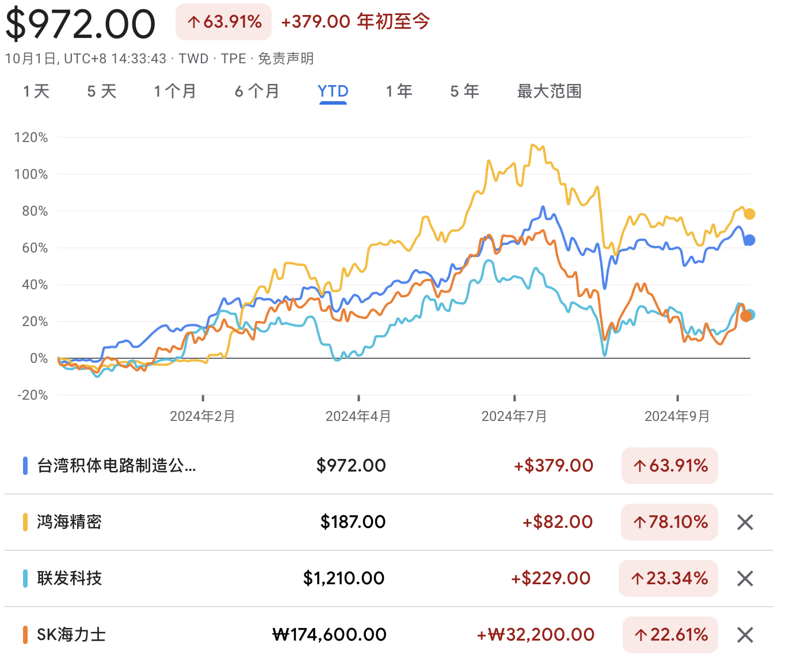Select the 最大范围 range tab
Image resolution: width=801 pixels, height=659 pixels.
click(549, 91)
